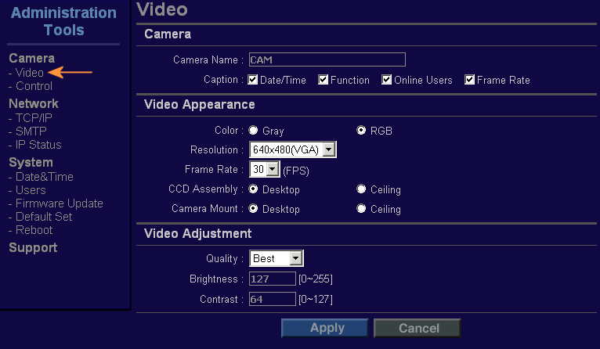Screen dimensions: 600x349
Task: Open the Frame Rate FPS dropdown
Action: pyautogui.click(x=265, y=169)
